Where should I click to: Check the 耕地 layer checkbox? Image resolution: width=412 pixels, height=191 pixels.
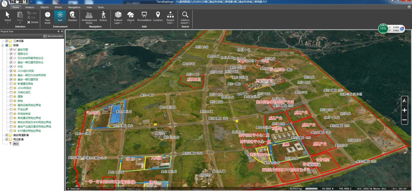(x=11, y=101)
